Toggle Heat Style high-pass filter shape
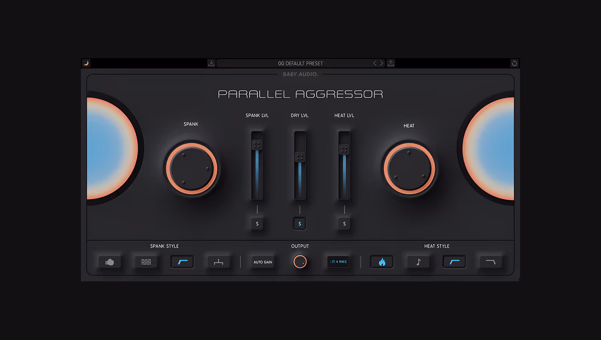This screenshot has width=601, height=340. (x=454, y=262)
